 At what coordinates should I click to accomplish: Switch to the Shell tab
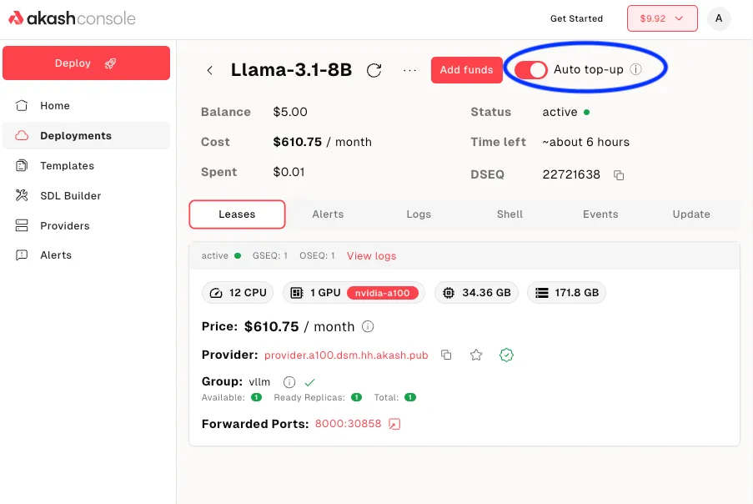pyautogui.click(x=510, y=214)
